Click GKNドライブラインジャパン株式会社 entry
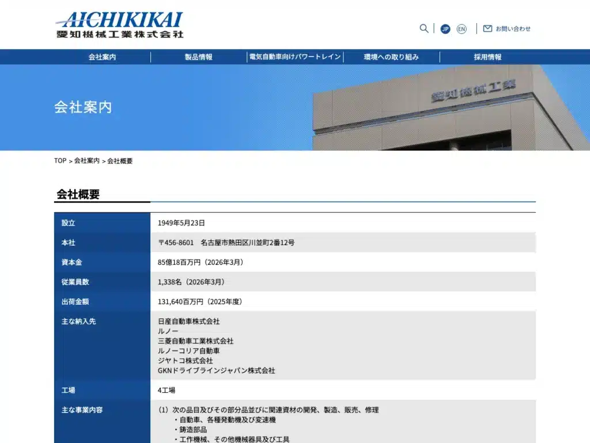 coord(217,371)
